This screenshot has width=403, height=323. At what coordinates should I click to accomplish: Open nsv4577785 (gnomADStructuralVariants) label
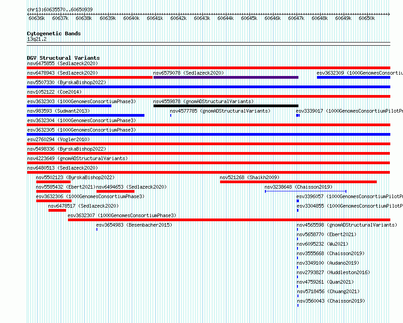pos(220,111)
